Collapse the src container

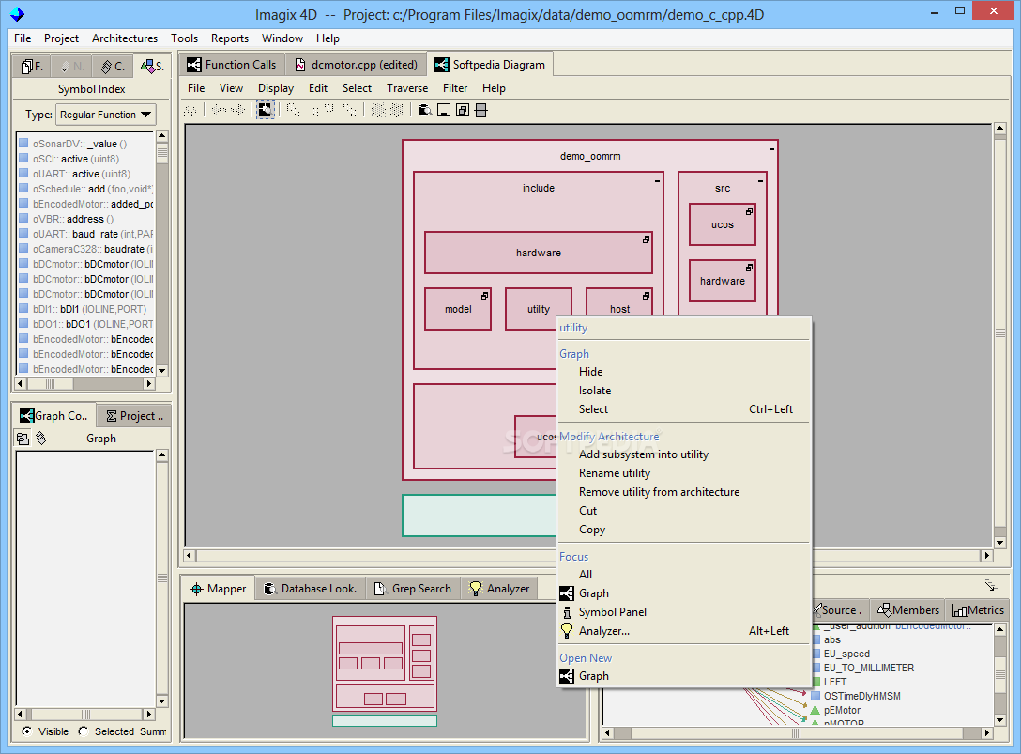point(760,181)
